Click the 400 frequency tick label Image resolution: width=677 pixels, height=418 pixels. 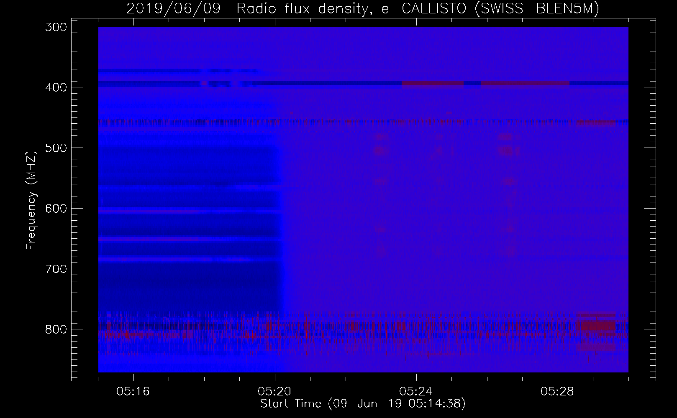pos(55,87)
